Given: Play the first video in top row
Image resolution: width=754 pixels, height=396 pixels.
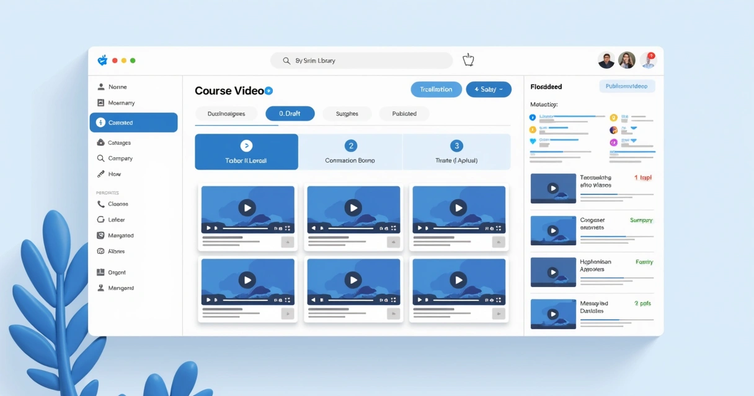Looking at the screenshot, I should [247, 208].
